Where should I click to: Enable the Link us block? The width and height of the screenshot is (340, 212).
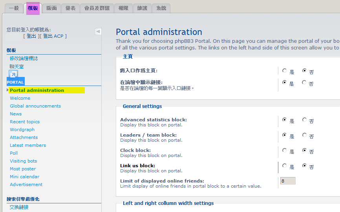point(285,166)
